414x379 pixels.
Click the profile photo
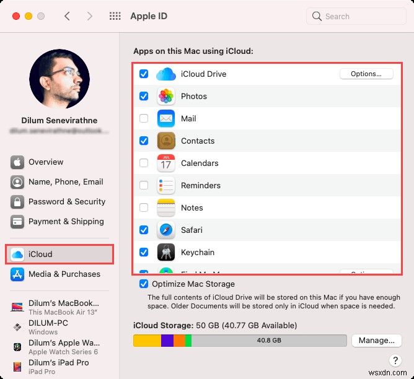tap(59, 79)
